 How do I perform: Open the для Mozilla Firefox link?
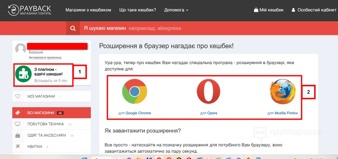tap(282, 113)
